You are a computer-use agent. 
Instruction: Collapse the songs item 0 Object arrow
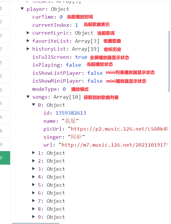tap(33, 105)
